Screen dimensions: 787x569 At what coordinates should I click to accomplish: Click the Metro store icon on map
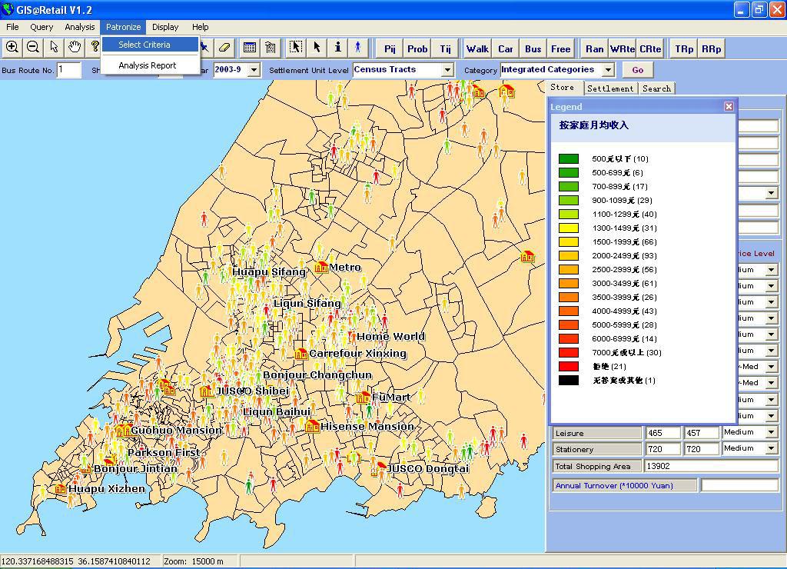point(320,267)
